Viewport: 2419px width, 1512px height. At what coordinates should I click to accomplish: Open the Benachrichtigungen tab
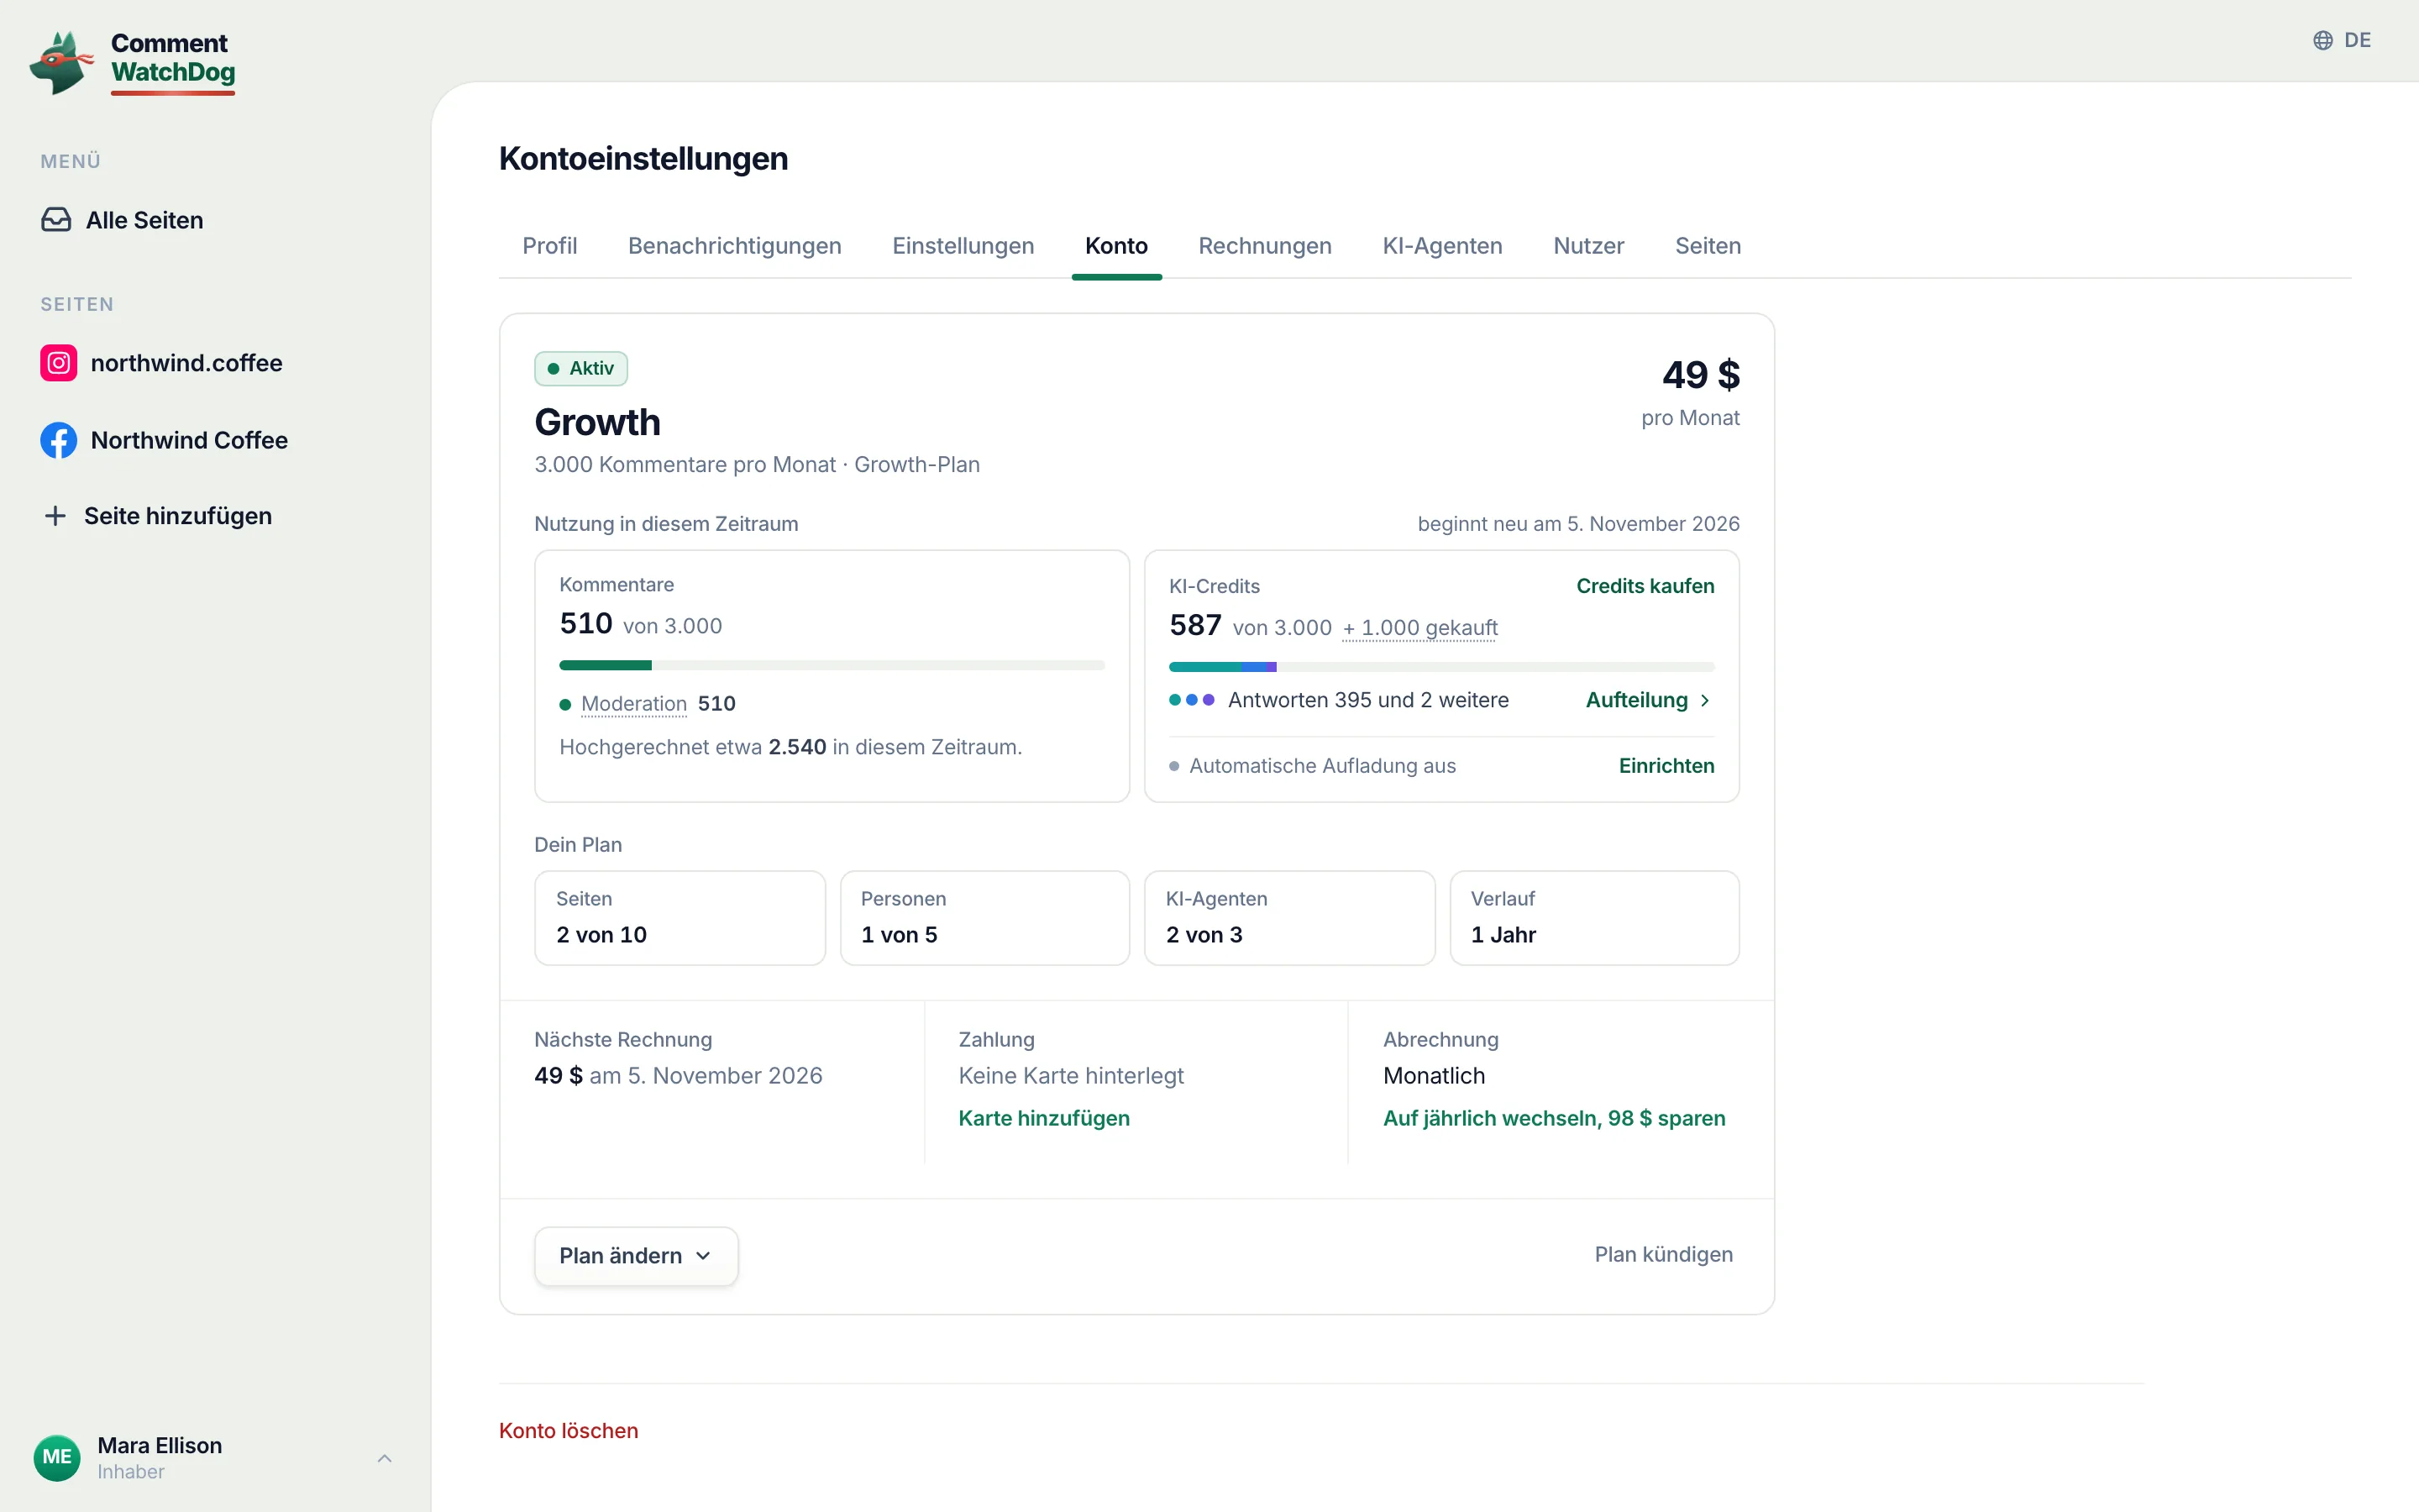(734, 246)
